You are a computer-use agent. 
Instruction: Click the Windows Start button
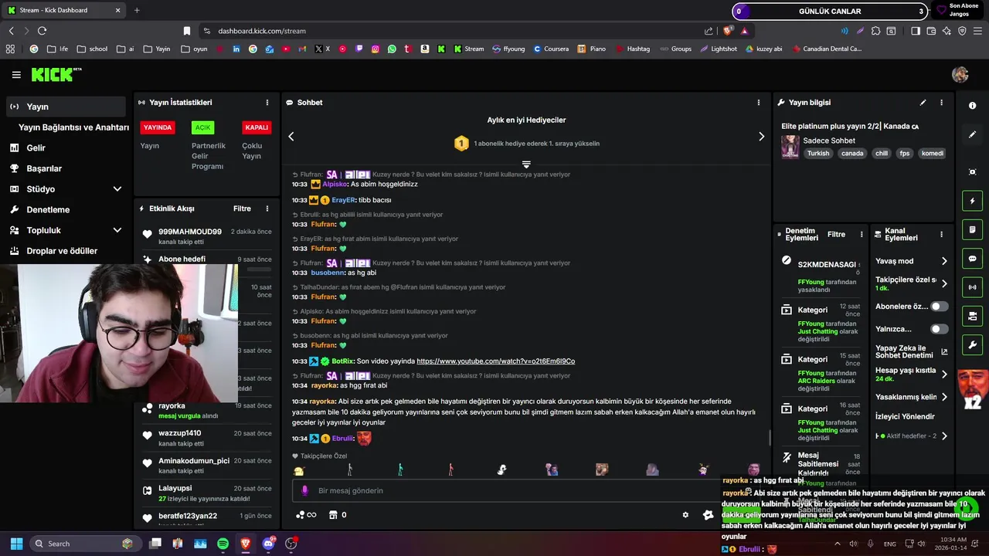pyautogui.click(x=16, y=544)
